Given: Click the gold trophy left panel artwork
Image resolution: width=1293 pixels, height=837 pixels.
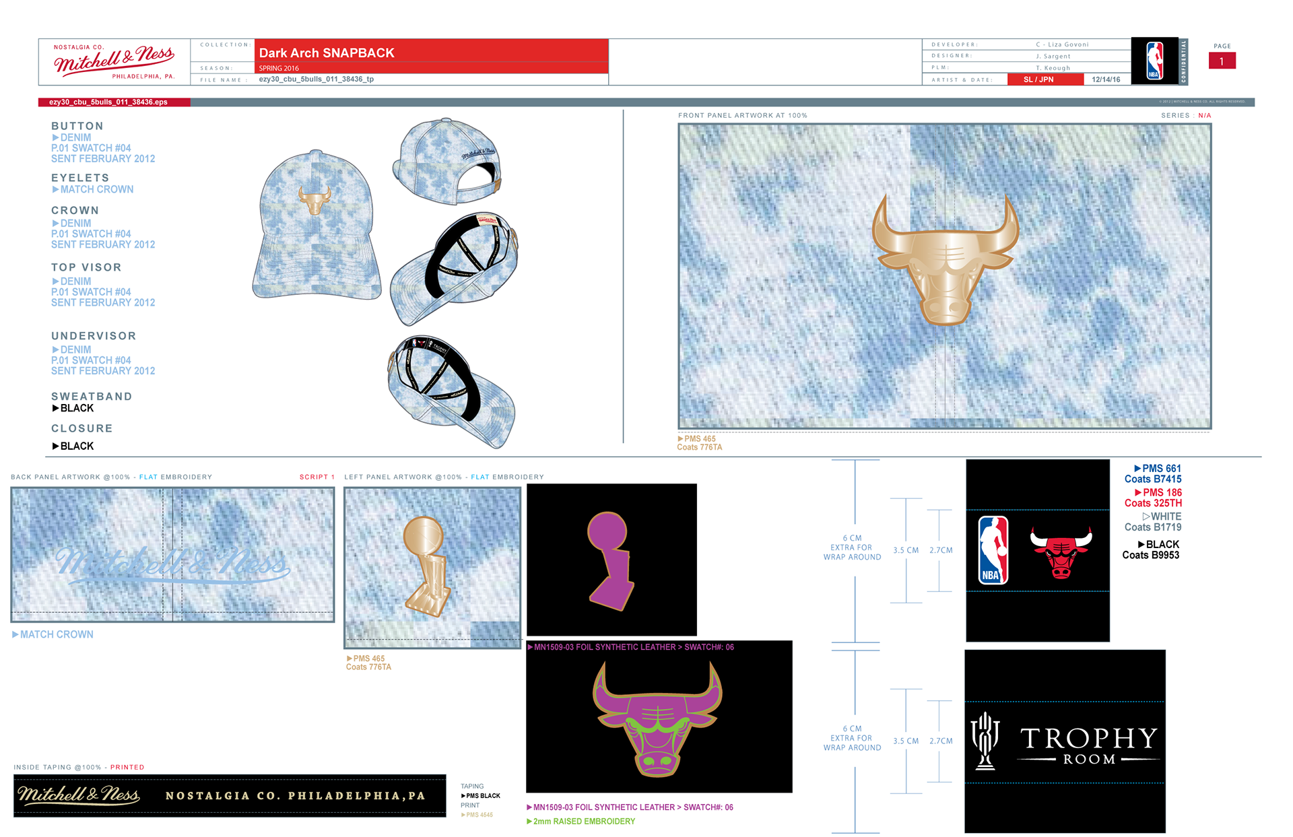Looking at the screenshot, I should tap(426, 566).
